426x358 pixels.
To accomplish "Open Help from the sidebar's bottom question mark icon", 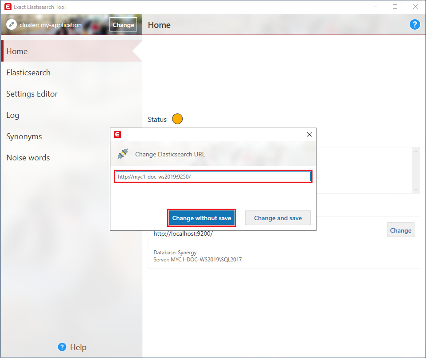I will tap(63, 347).
